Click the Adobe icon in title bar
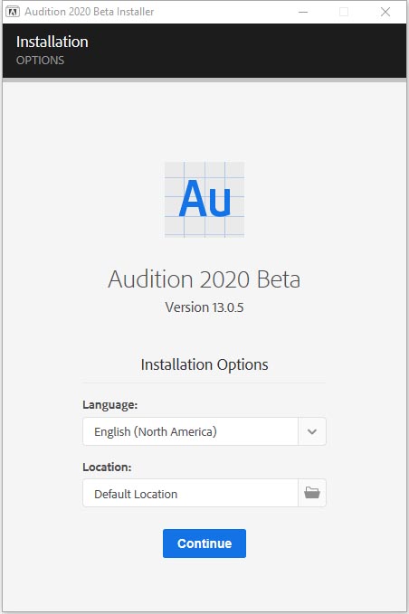Screen dimensions: 409x614 pyautogui.click(x=13, y=12)
